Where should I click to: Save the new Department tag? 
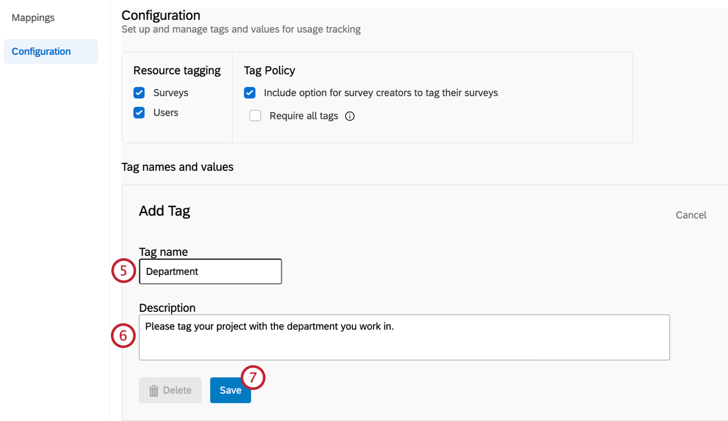click(x=230, y=390)
